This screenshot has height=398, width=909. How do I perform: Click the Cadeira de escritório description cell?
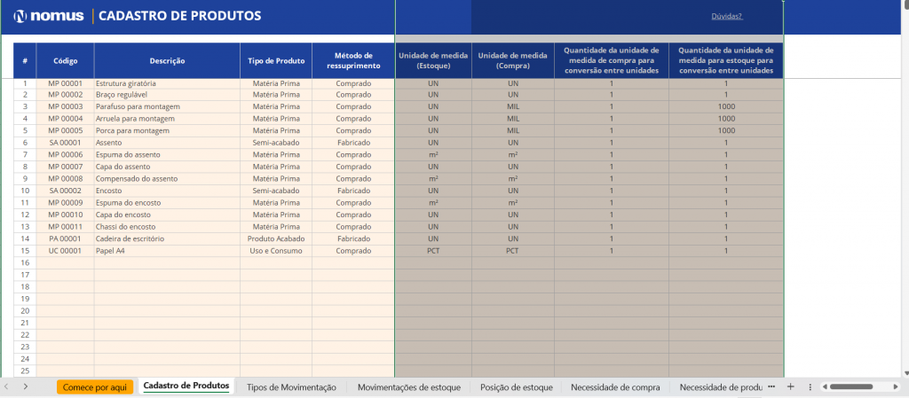(167, 238)
